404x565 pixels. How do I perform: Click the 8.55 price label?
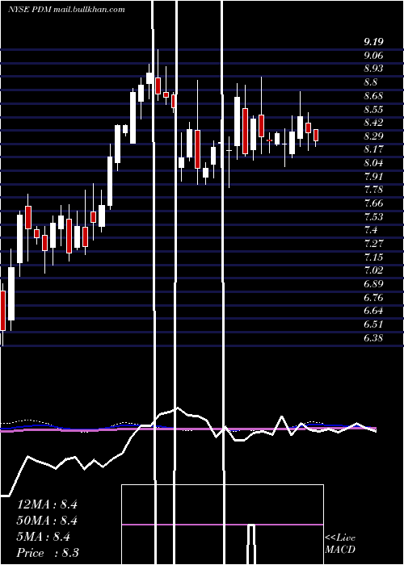pos(373,110)
